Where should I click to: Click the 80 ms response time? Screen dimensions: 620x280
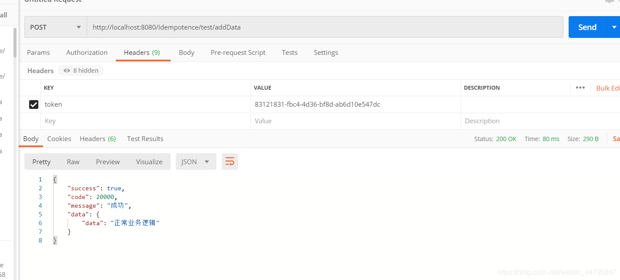(551, 139)
